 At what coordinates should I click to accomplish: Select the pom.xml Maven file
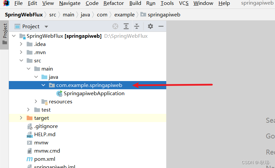(x=87, y=159)
